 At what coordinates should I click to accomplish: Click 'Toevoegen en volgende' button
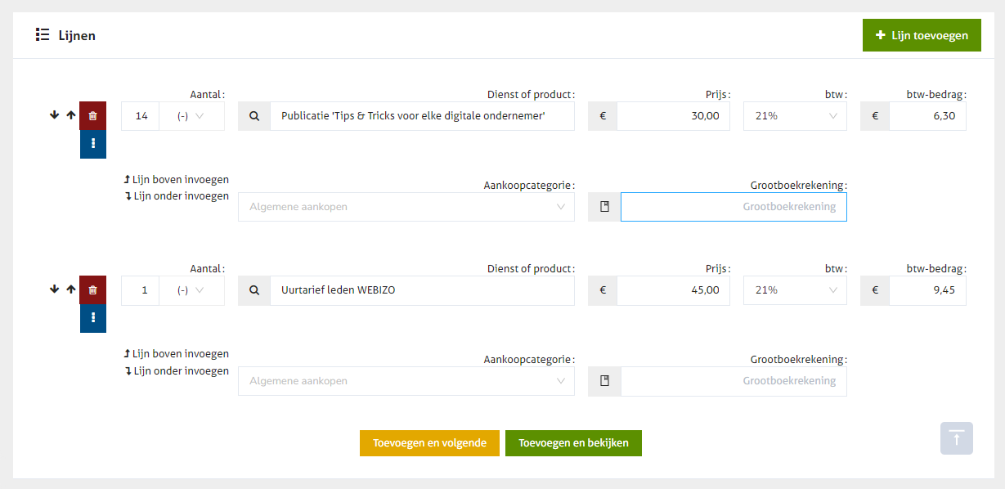[x=429, y=443]
